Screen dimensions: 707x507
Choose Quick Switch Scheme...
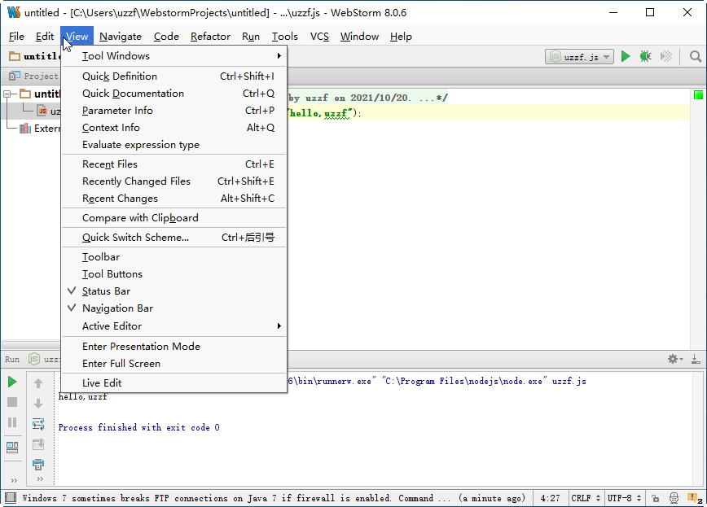[x=173, y=238]
